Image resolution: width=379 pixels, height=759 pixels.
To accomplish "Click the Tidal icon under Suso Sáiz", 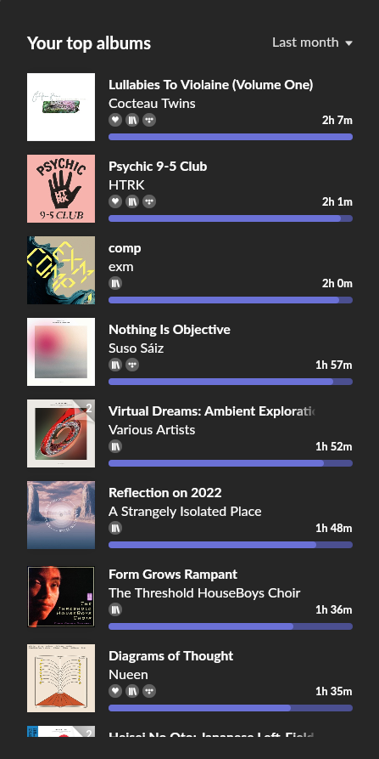I will (132, 365).
